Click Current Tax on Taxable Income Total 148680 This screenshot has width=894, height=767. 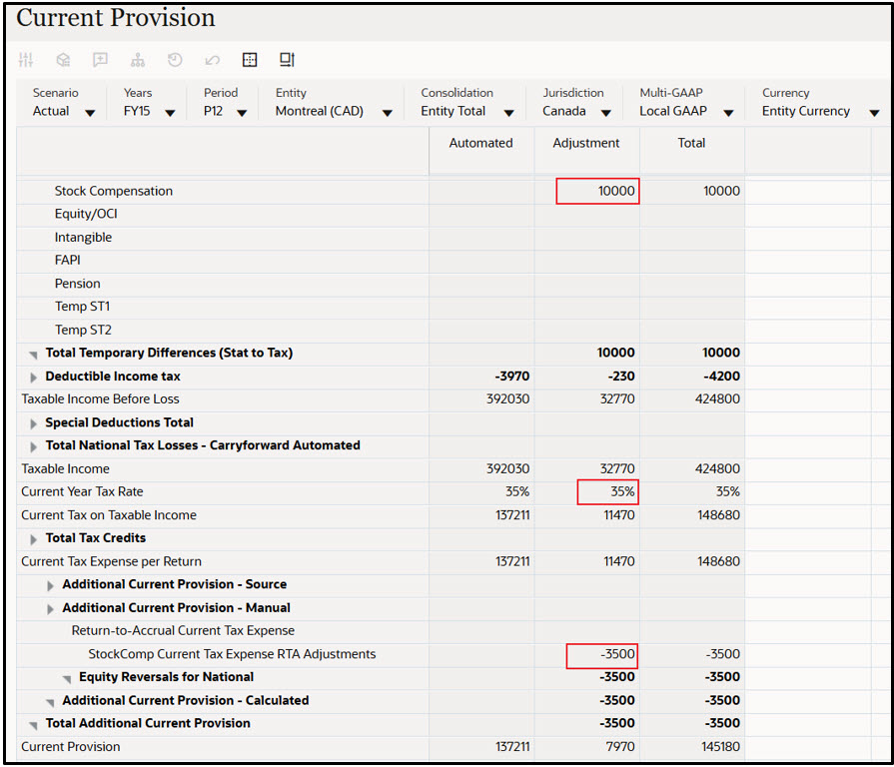coord(718,515)
